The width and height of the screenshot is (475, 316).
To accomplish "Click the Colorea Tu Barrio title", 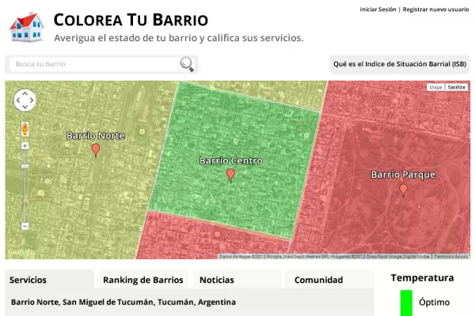I will (131, 20).
